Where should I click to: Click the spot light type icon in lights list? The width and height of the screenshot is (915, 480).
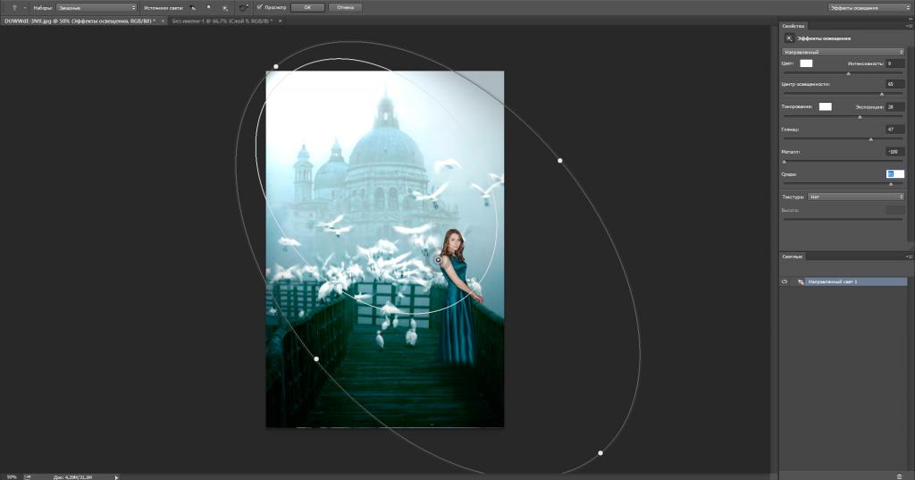pos(801,282)
